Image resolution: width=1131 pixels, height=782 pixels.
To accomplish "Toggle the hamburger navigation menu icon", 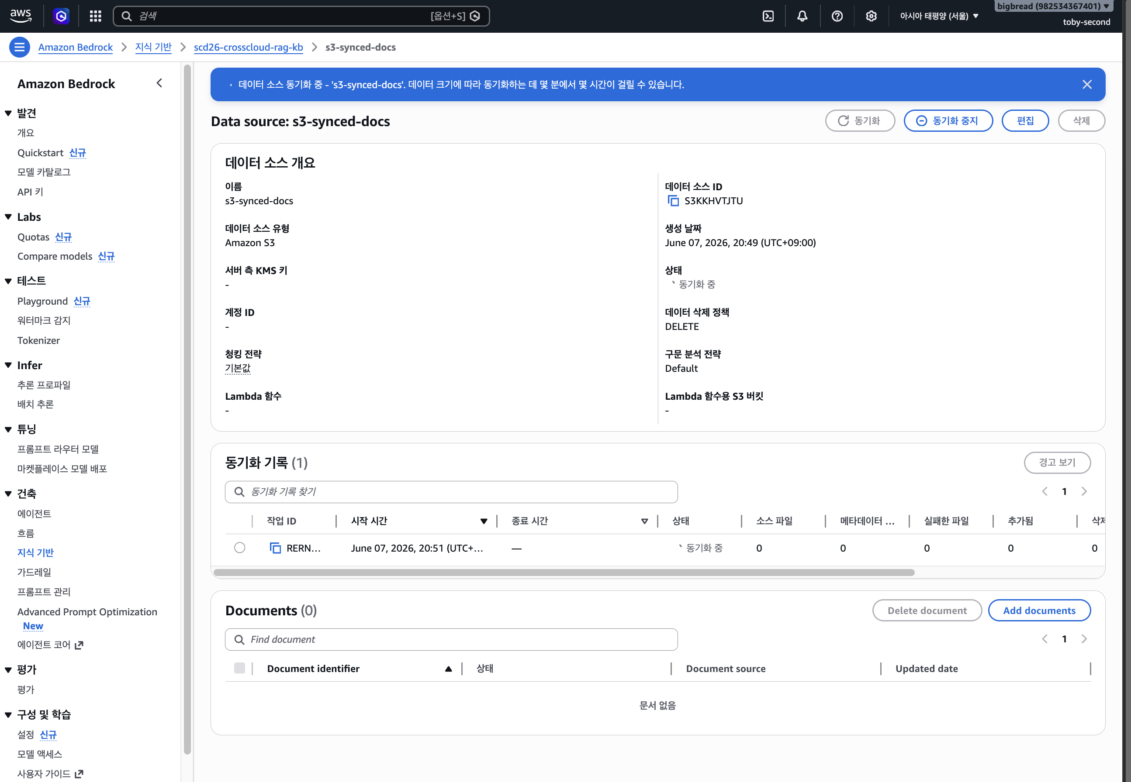I will click(x=20, y=47).
